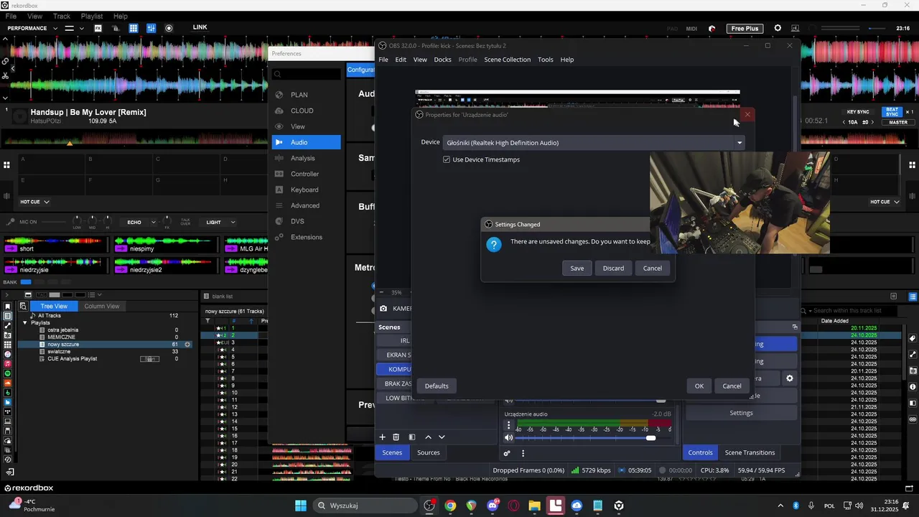Open the pad grid icon left of hot cue pads
The height and width of the screenshot is (517, 919).
[6, 165]
